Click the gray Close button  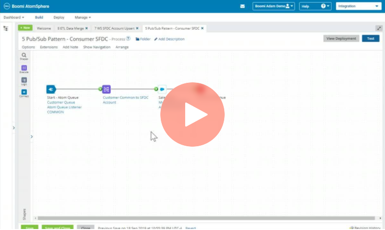(x=85, y=227)
